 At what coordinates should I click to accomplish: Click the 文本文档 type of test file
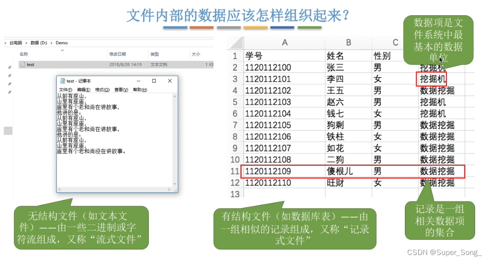point(159,65)
